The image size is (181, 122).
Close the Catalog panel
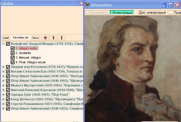coord(82,3)
